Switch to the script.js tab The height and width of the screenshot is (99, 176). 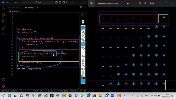[x=31, y=7]
